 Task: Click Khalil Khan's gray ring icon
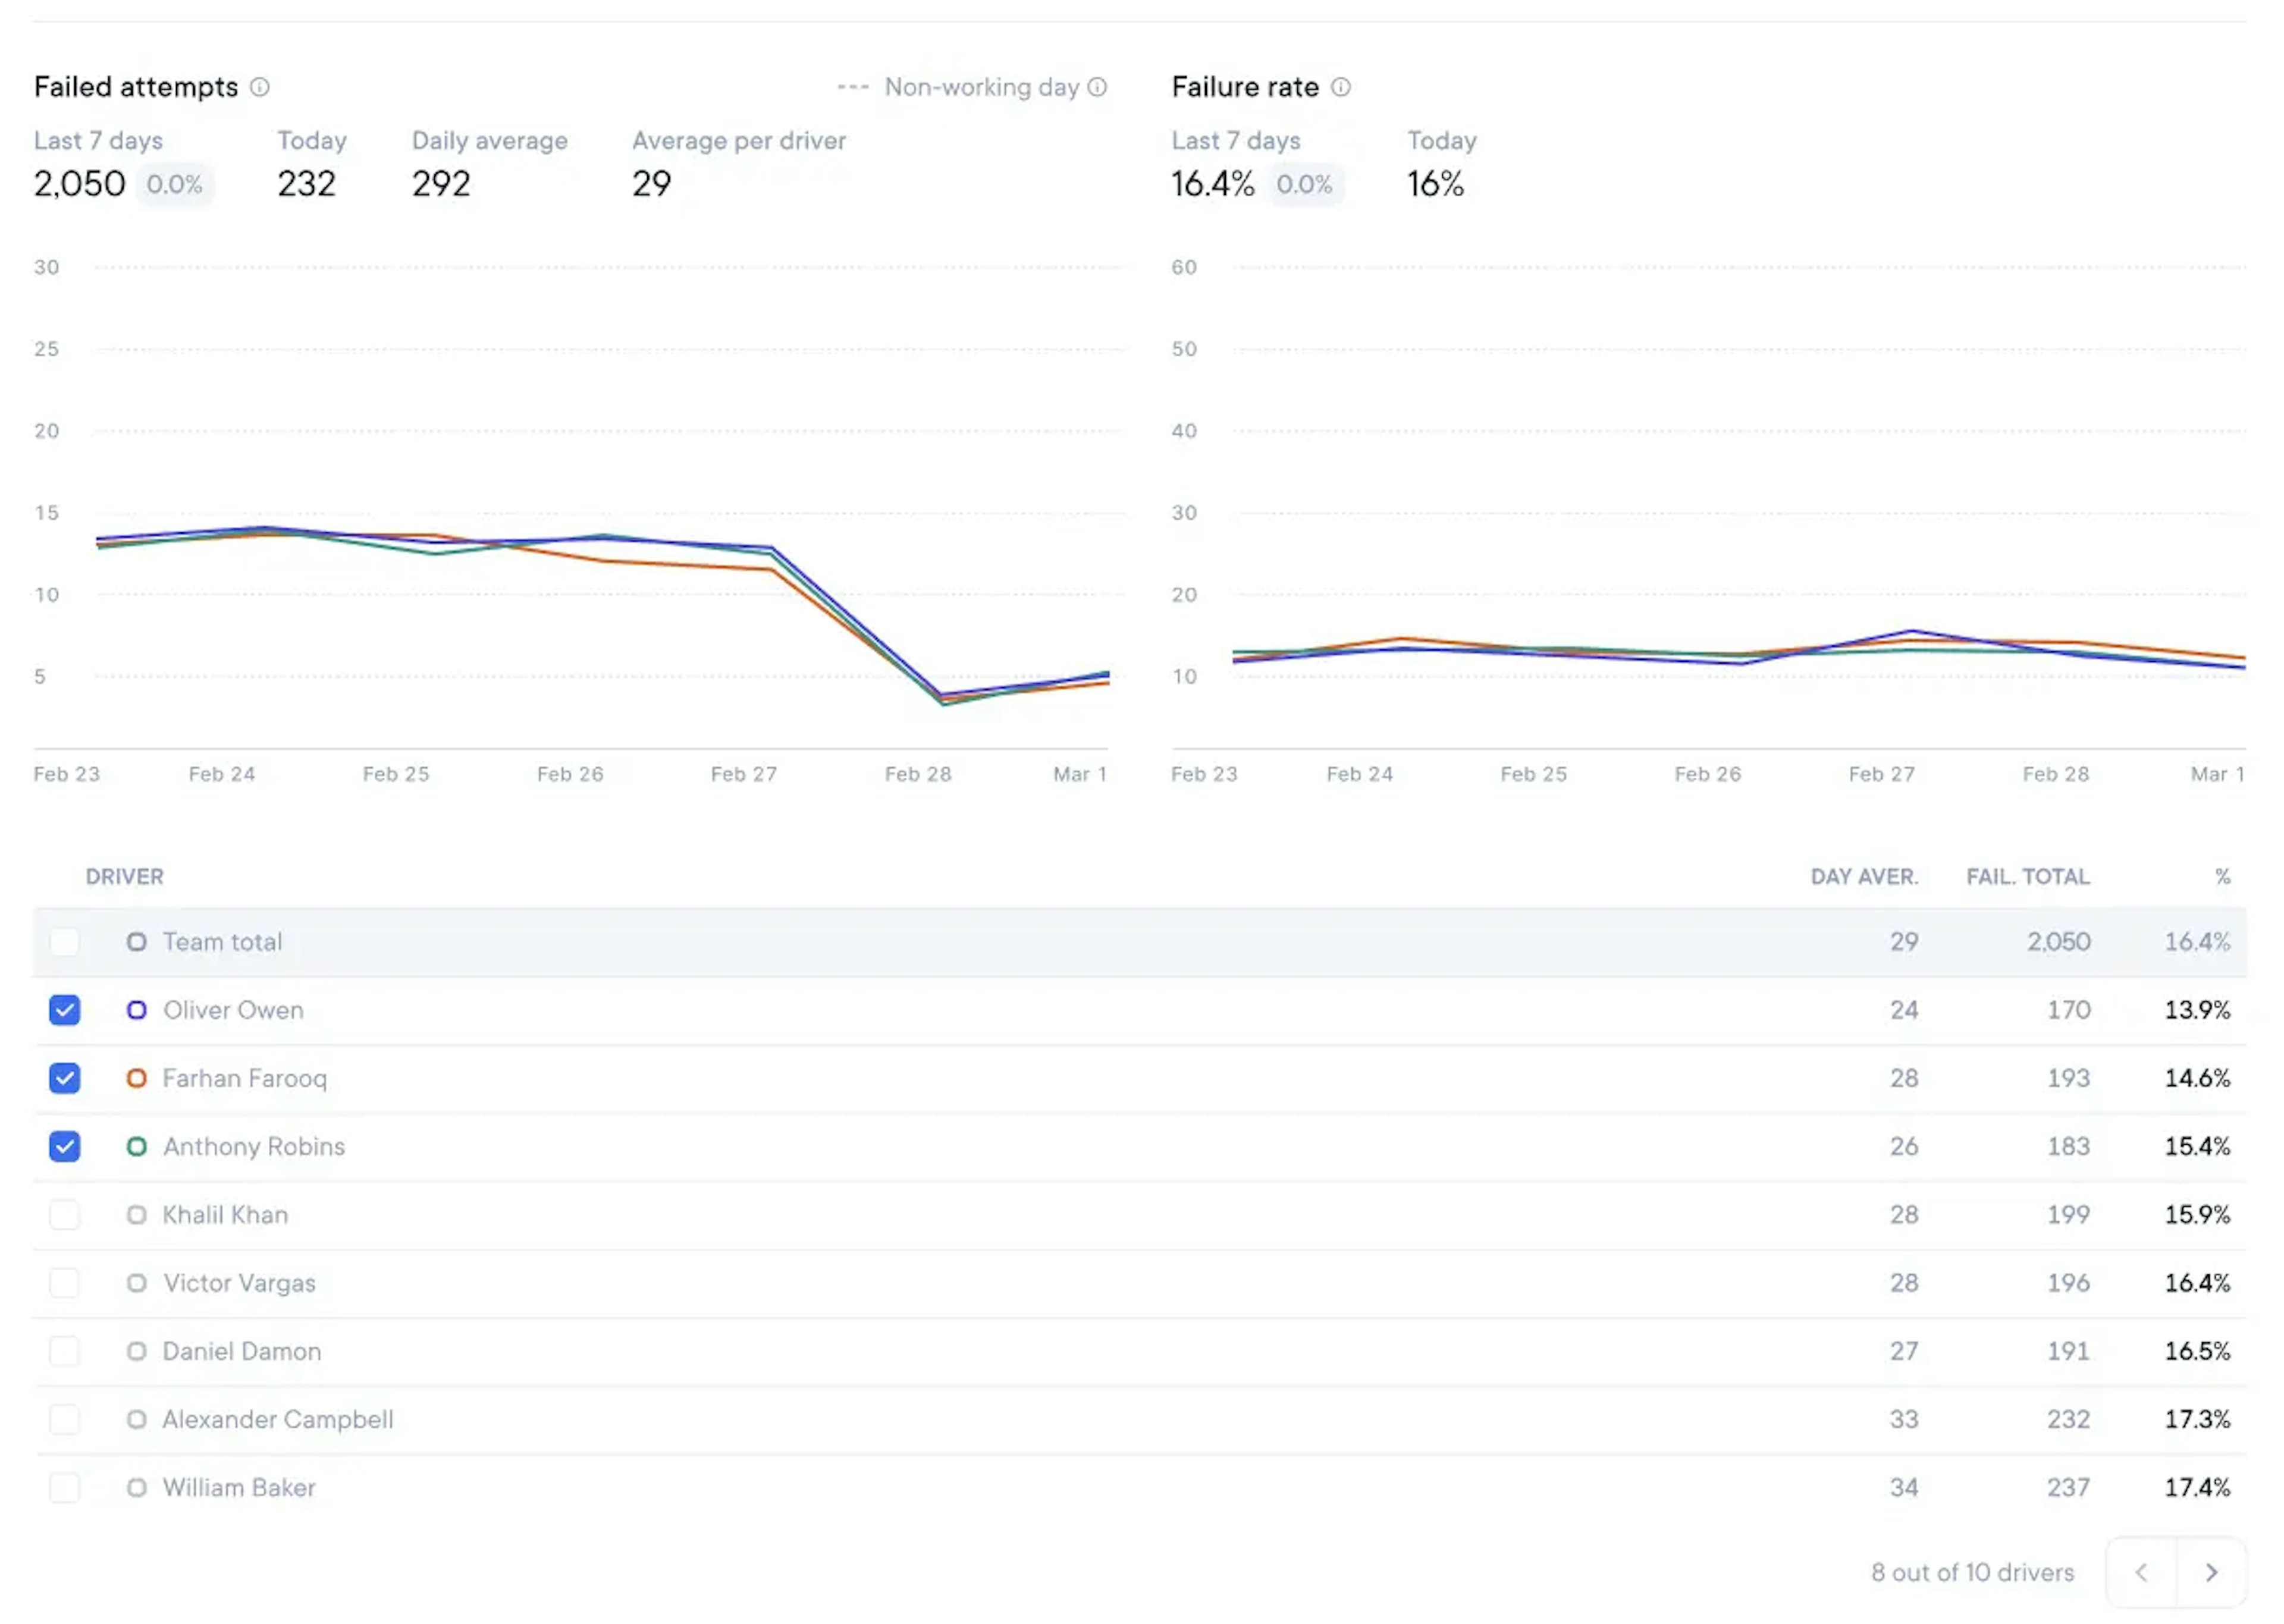[x=137, y=1214]
